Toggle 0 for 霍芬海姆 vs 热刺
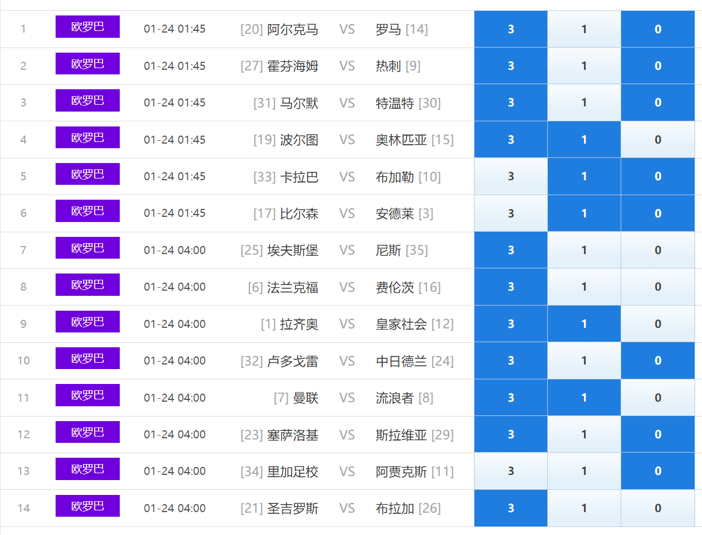The image size is (702, 535). 658,66
